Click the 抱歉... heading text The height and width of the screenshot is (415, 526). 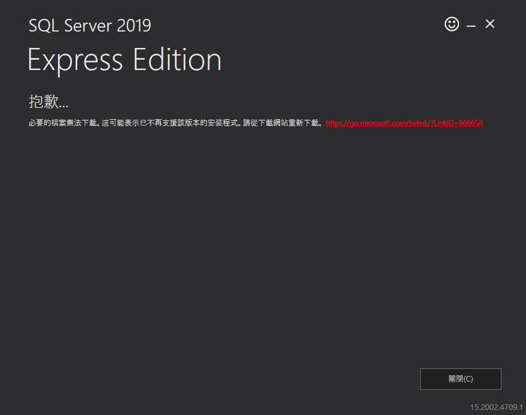point(49,102)
